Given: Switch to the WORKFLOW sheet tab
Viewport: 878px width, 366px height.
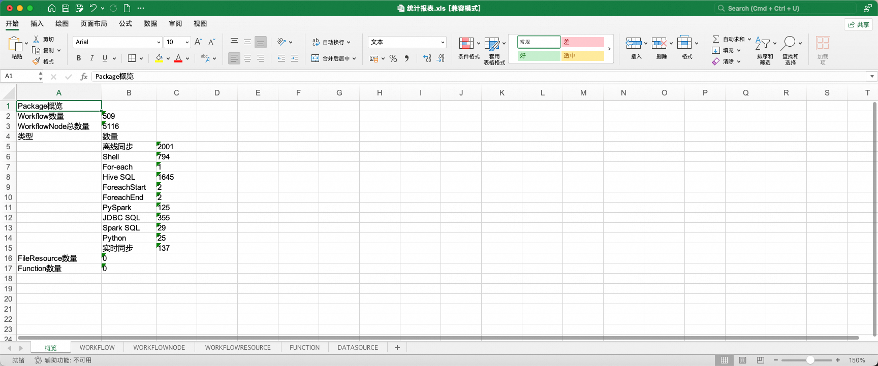Looking at the screenshot, I should (97, 348).
